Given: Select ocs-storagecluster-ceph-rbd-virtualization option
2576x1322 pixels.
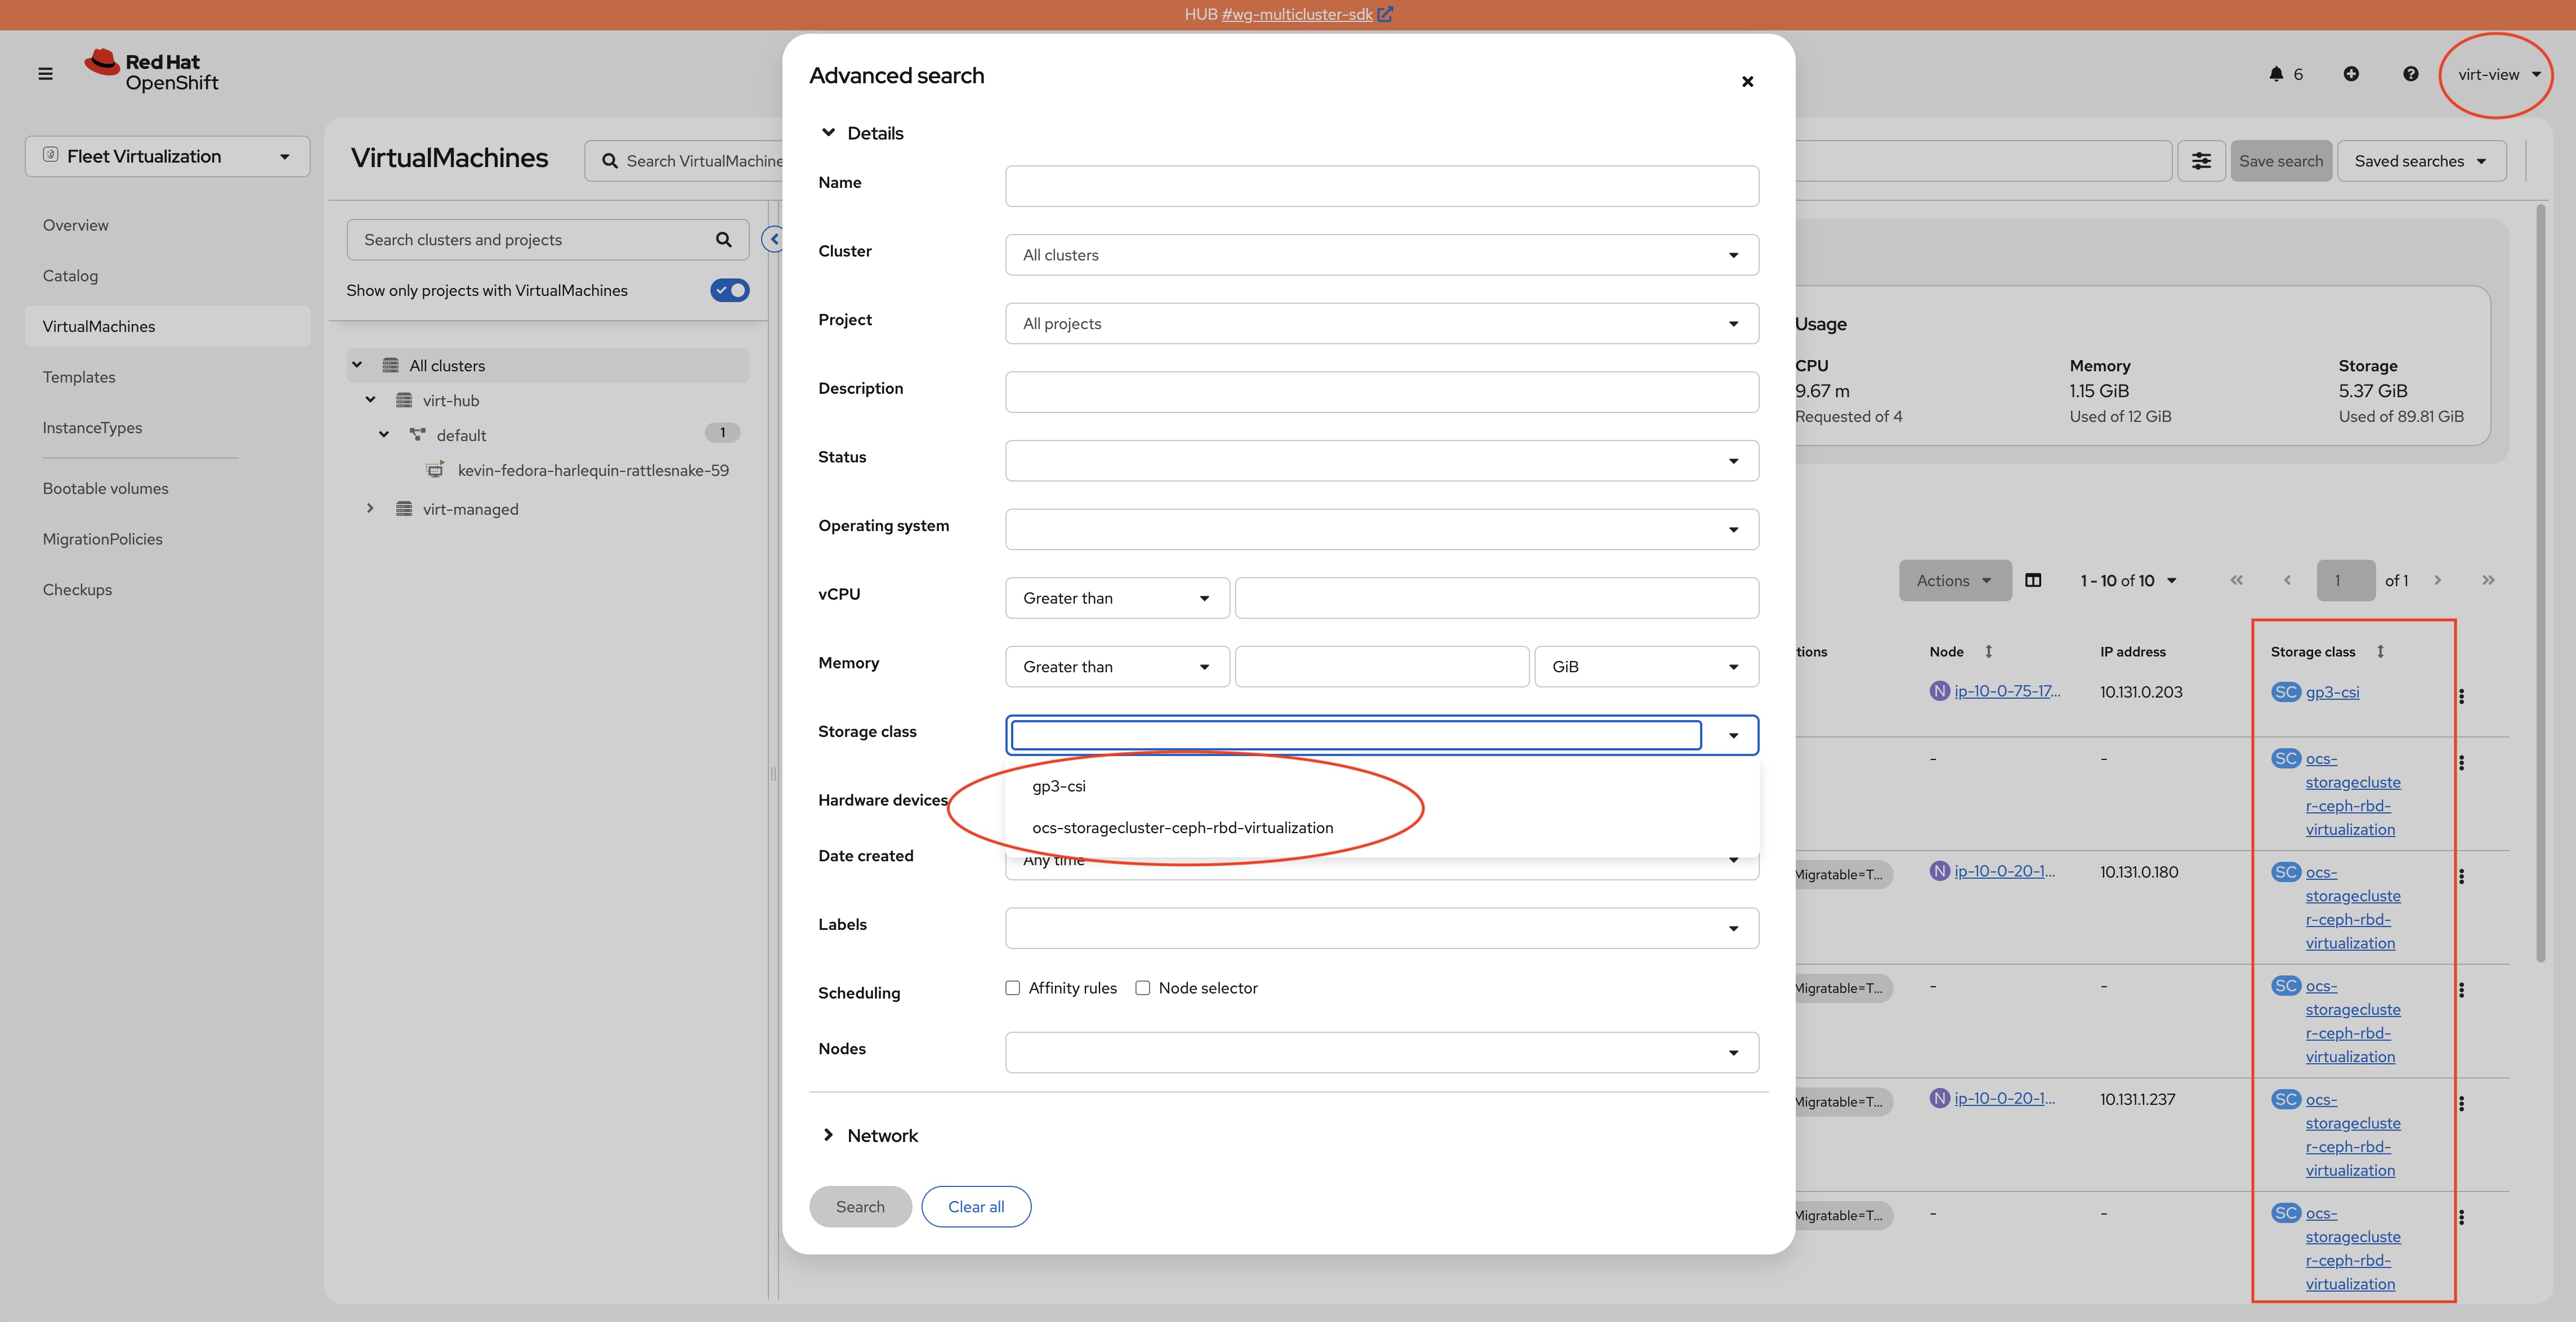Looking at the screenshot, I should point(1182,829).
